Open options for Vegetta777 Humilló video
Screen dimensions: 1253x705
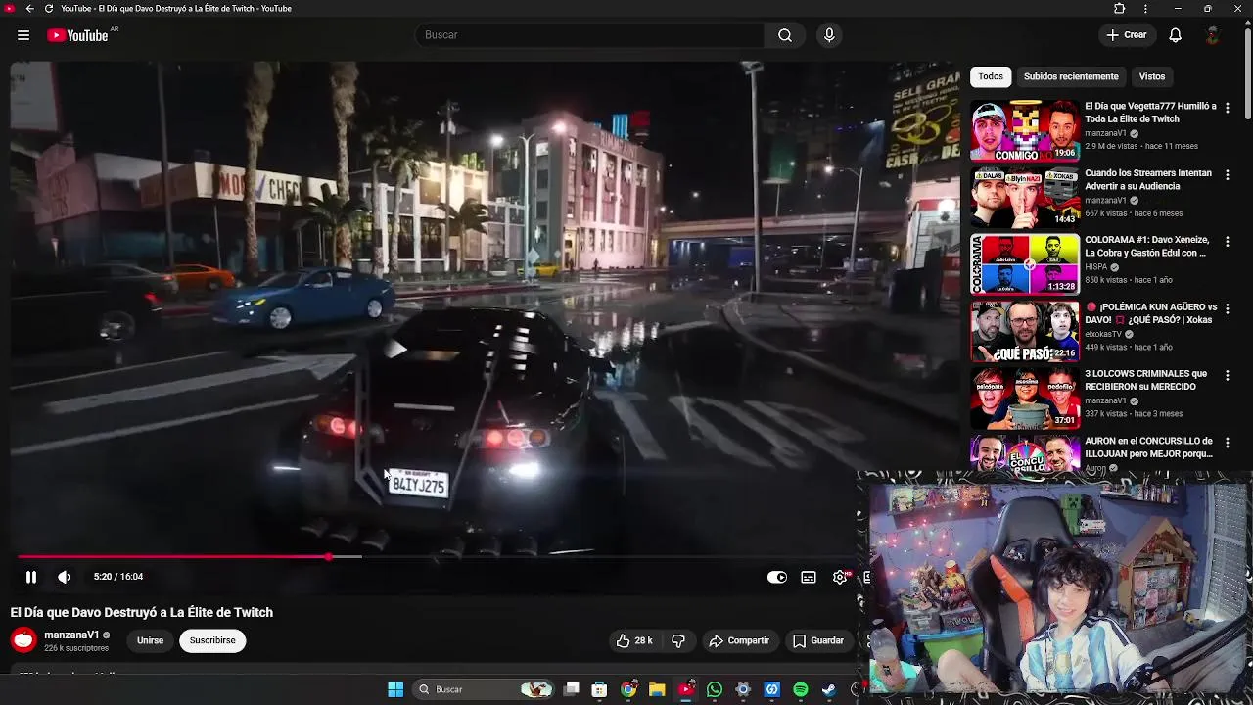1228,108
